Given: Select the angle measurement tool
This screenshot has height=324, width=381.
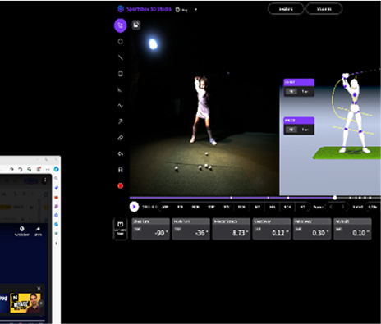Looking at the screenshot, I should click(x=120, y=89).
